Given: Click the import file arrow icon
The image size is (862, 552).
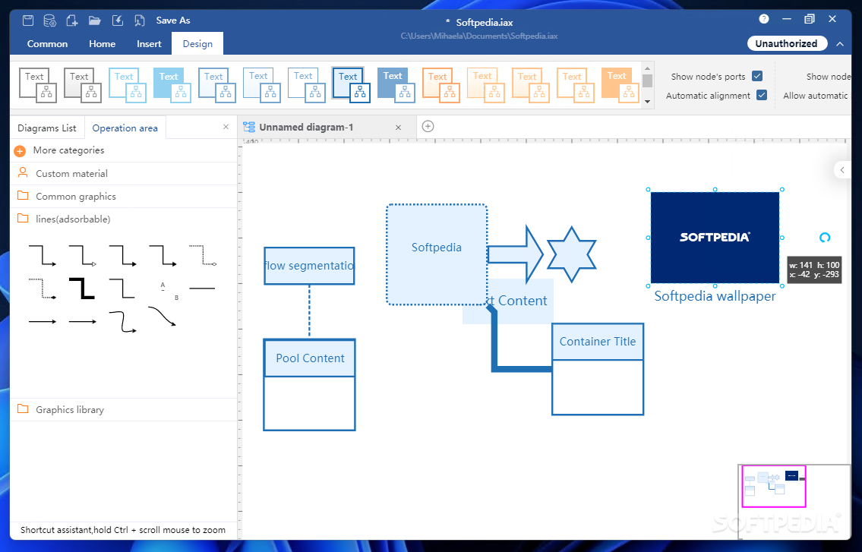Looking at the screenshot, I should tap(117, 21).
